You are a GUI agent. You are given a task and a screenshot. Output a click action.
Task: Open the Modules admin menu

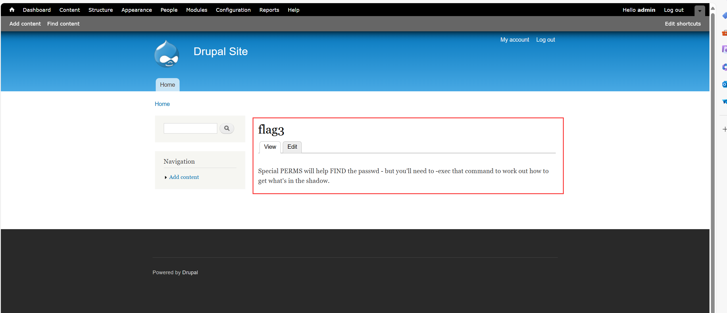(197, 10)
